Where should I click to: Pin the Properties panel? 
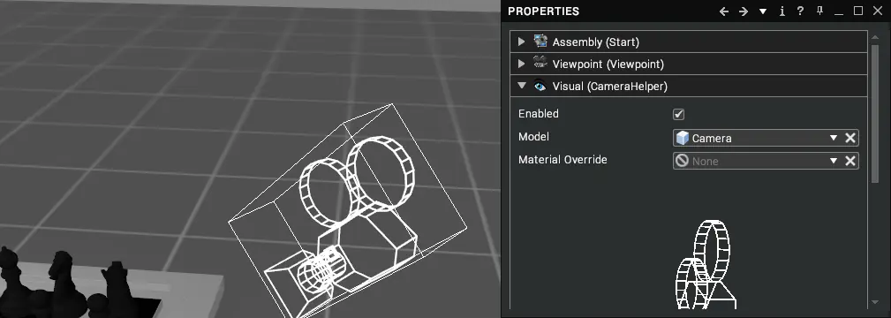tap(819, 11)
